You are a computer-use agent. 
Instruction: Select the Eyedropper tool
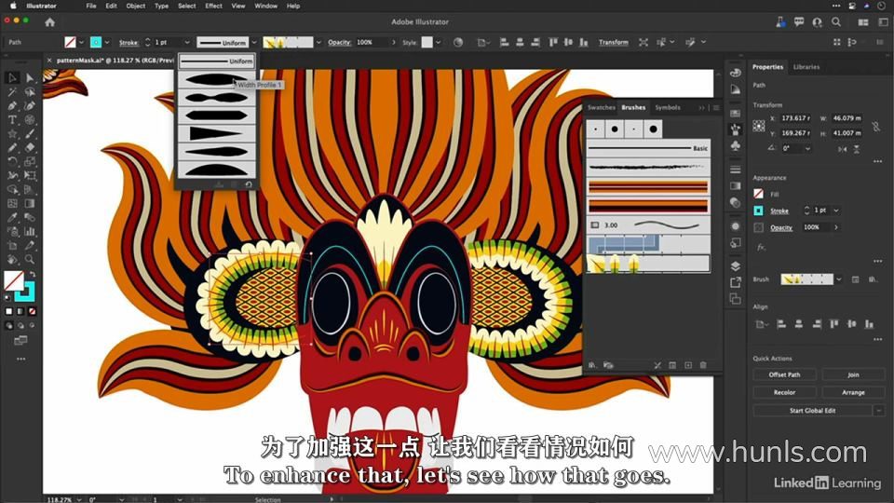(x=12, y=217)
